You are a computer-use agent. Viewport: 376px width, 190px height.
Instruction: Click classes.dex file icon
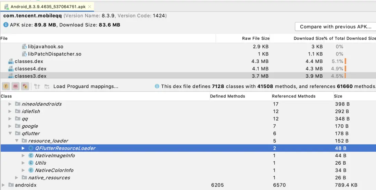pyautogui.click(x=11, y=61)
